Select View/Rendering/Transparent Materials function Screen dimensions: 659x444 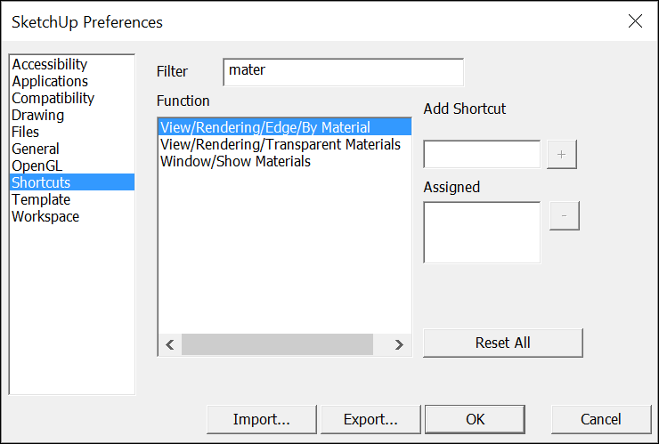(x=281, y=144)
